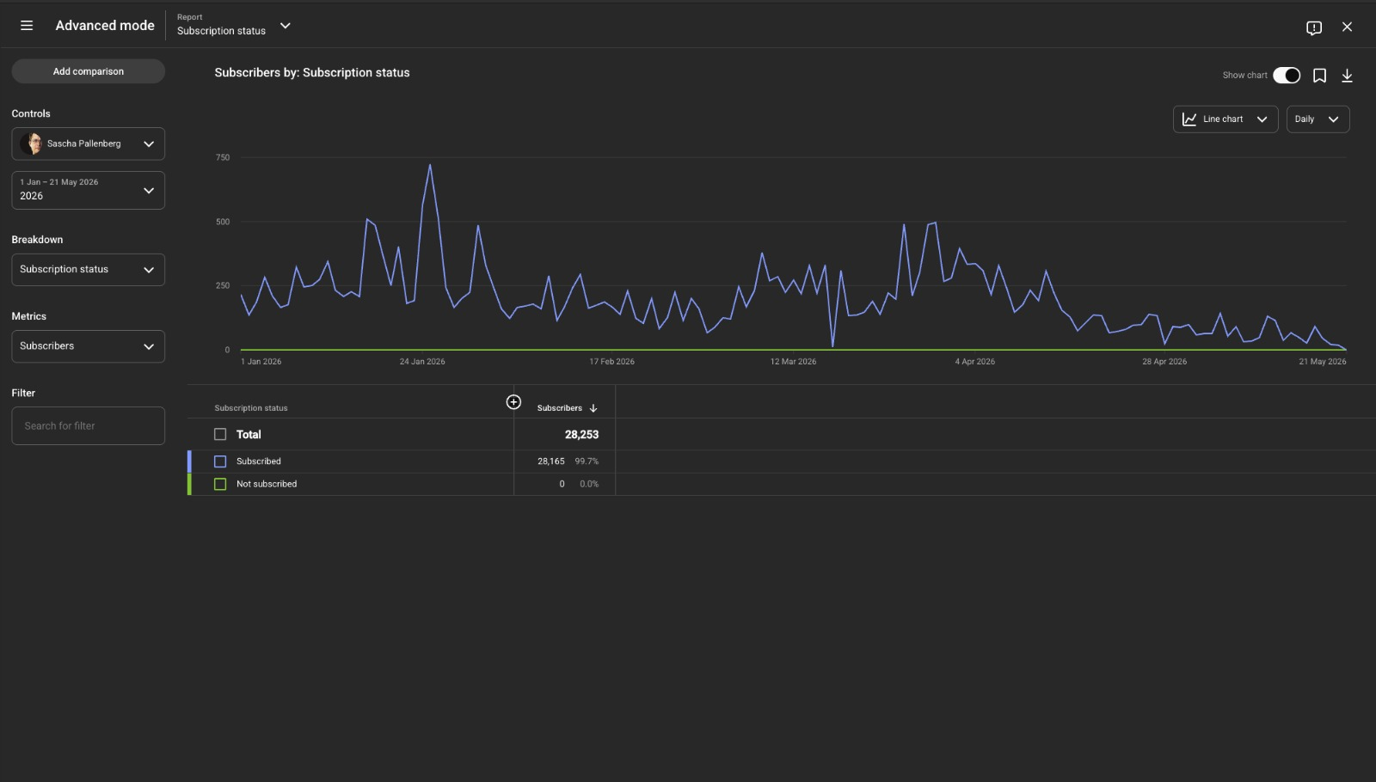Open the hamburger navigation menu
Screen dimensions: 1376x782
pos(27,26)
